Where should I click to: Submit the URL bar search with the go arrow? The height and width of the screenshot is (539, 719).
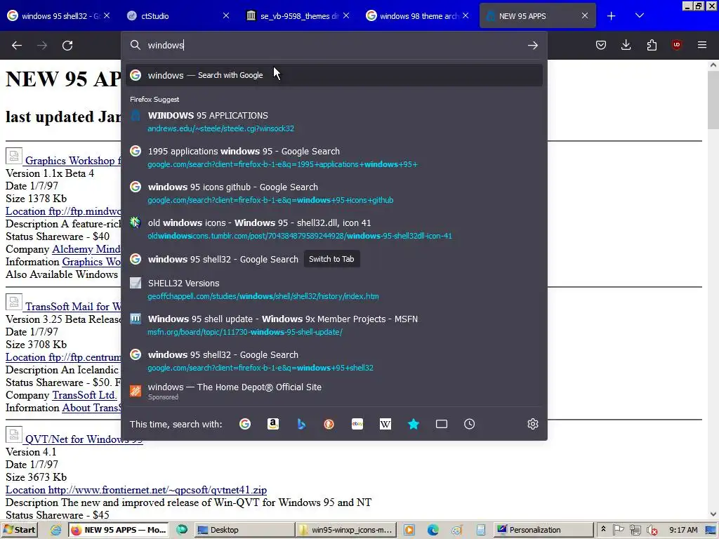532,45
